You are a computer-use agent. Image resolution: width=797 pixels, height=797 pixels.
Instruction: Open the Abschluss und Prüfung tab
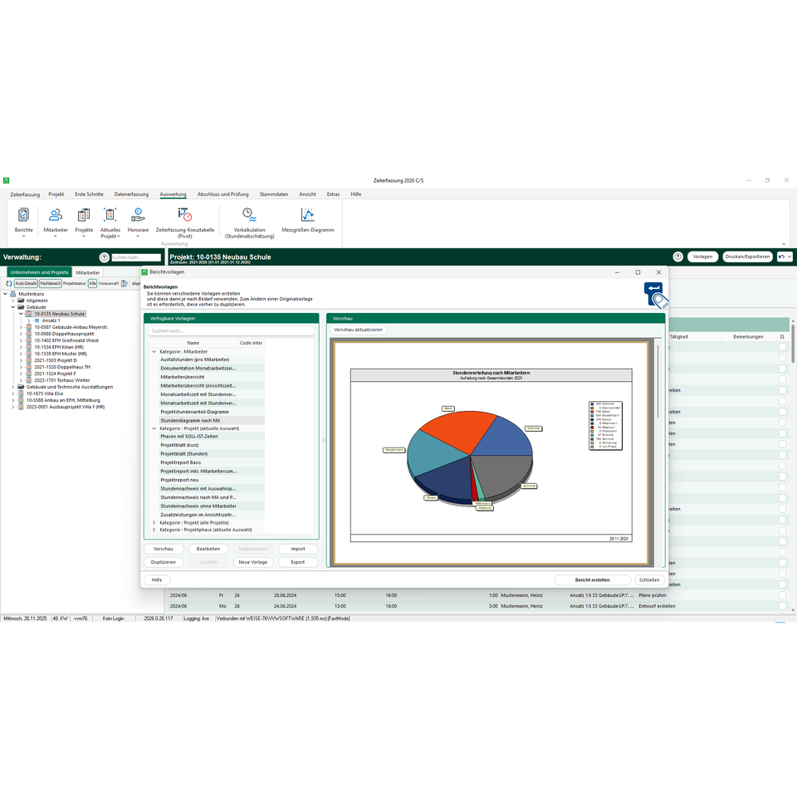(222, 194)
